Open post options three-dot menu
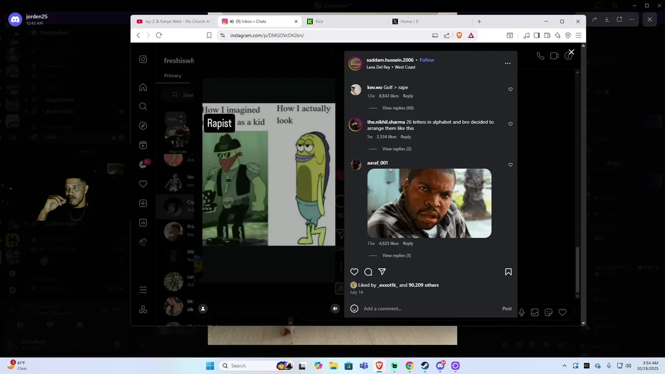 point(508,63)
